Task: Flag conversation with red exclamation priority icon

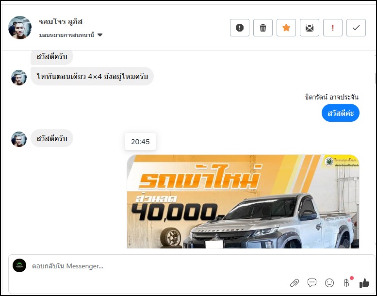Action: [333, 28]
